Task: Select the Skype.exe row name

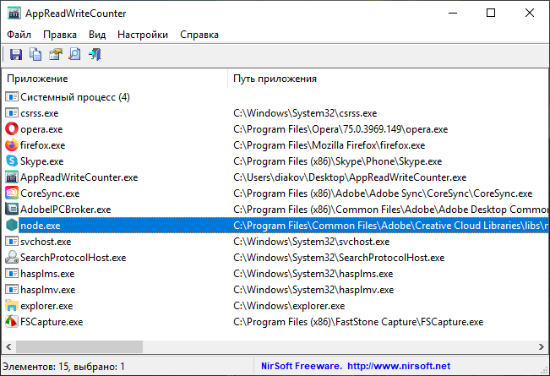Action: pyautogui.click(x=41, y=161)
